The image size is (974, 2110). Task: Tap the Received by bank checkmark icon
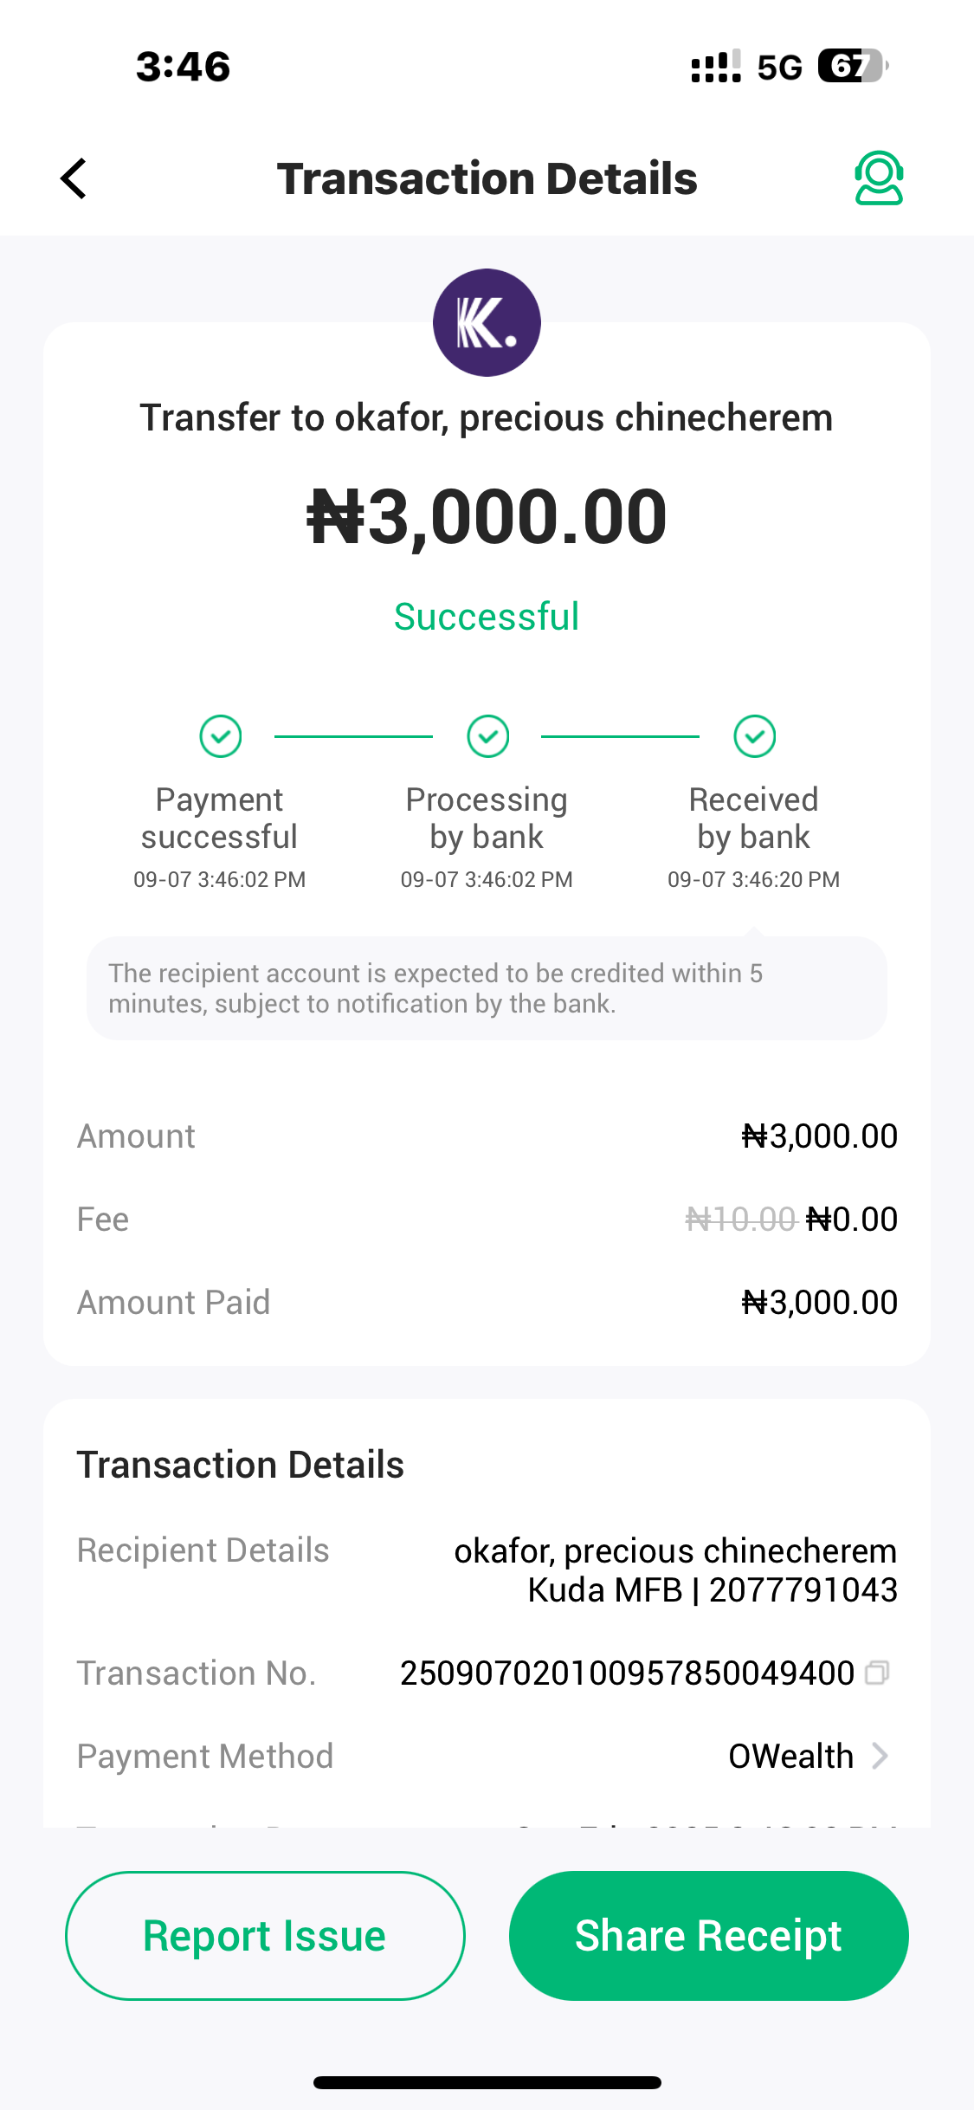pos(755,736)
